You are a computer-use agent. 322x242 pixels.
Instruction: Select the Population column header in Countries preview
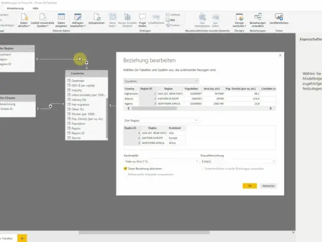click(191, 89)
